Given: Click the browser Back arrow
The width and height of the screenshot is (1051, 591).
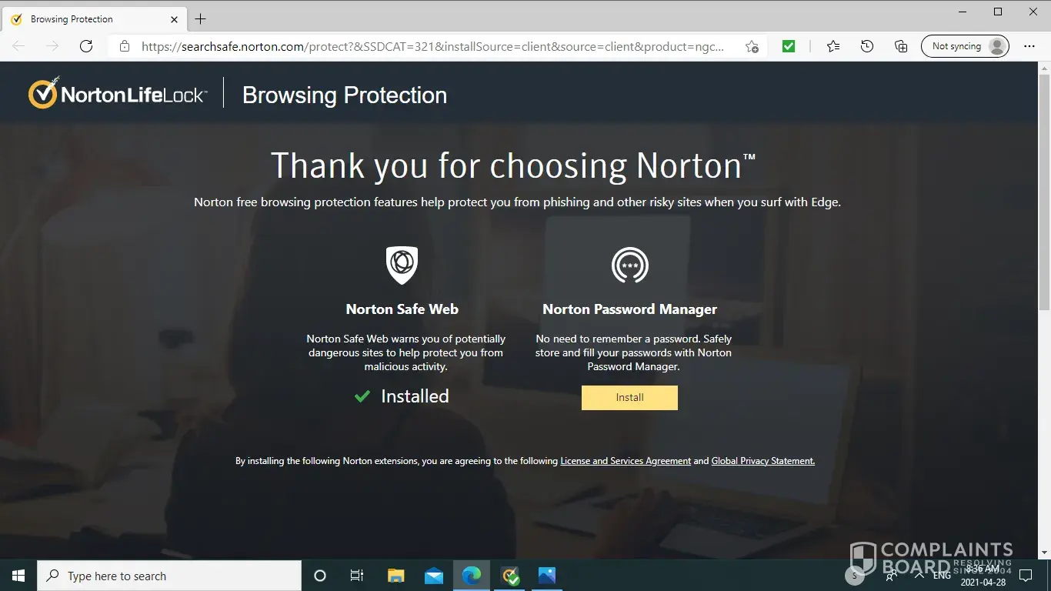Looking at the screenshot, I should click(18, 46).
